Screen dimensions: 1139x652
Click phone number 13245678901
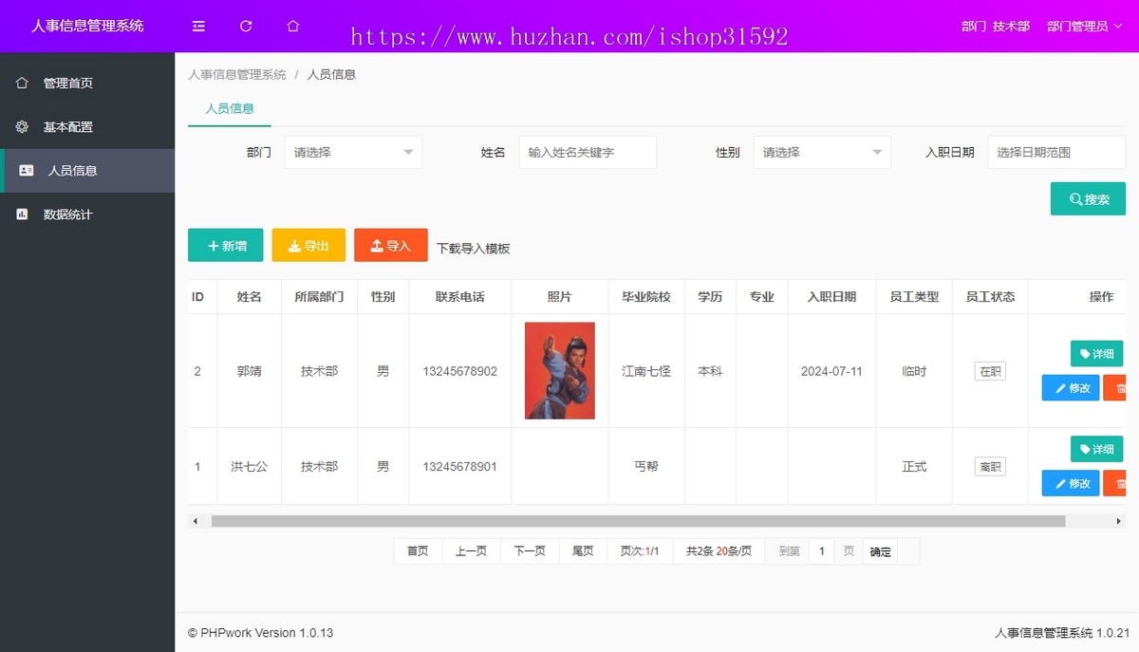(460, 466)
